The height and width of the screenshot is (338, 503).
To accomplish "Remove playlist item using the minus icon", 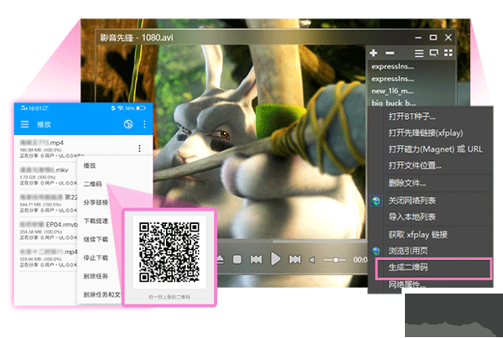I will [390, 53].
